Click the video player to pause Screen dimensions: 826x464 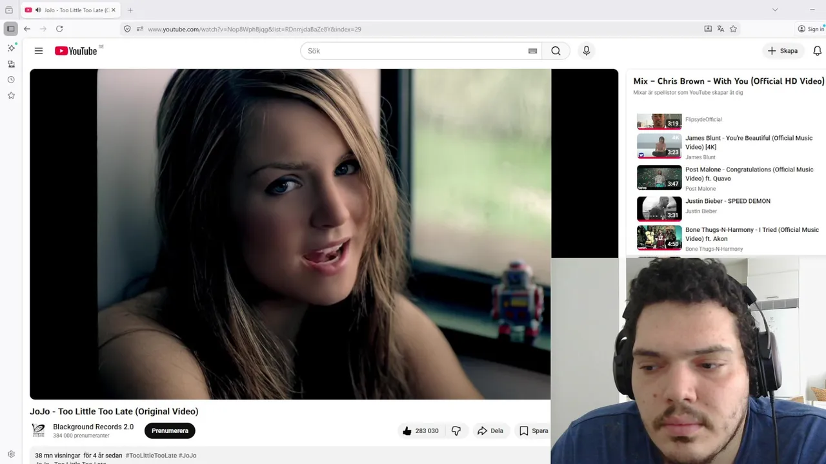point(290,234)
